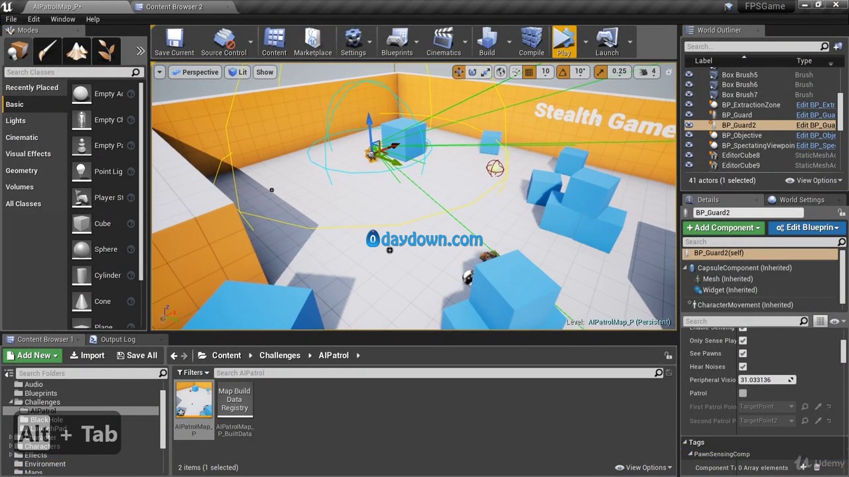Viewport: 849px width, 477px height.
Task: Click property matrix grid icon in Details
Action: click(x=820, y=321)
